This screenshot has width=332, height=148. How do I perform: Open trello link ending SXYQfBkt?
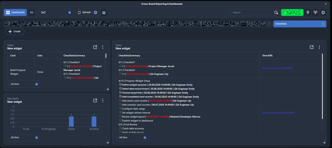[278, 113]
